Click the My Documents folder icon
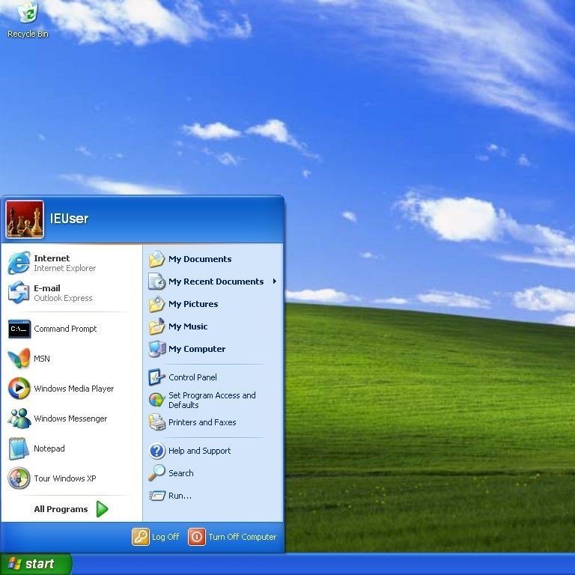Viewport: 575px width, 575px height. pyautogui.click(x=157, y=259)
